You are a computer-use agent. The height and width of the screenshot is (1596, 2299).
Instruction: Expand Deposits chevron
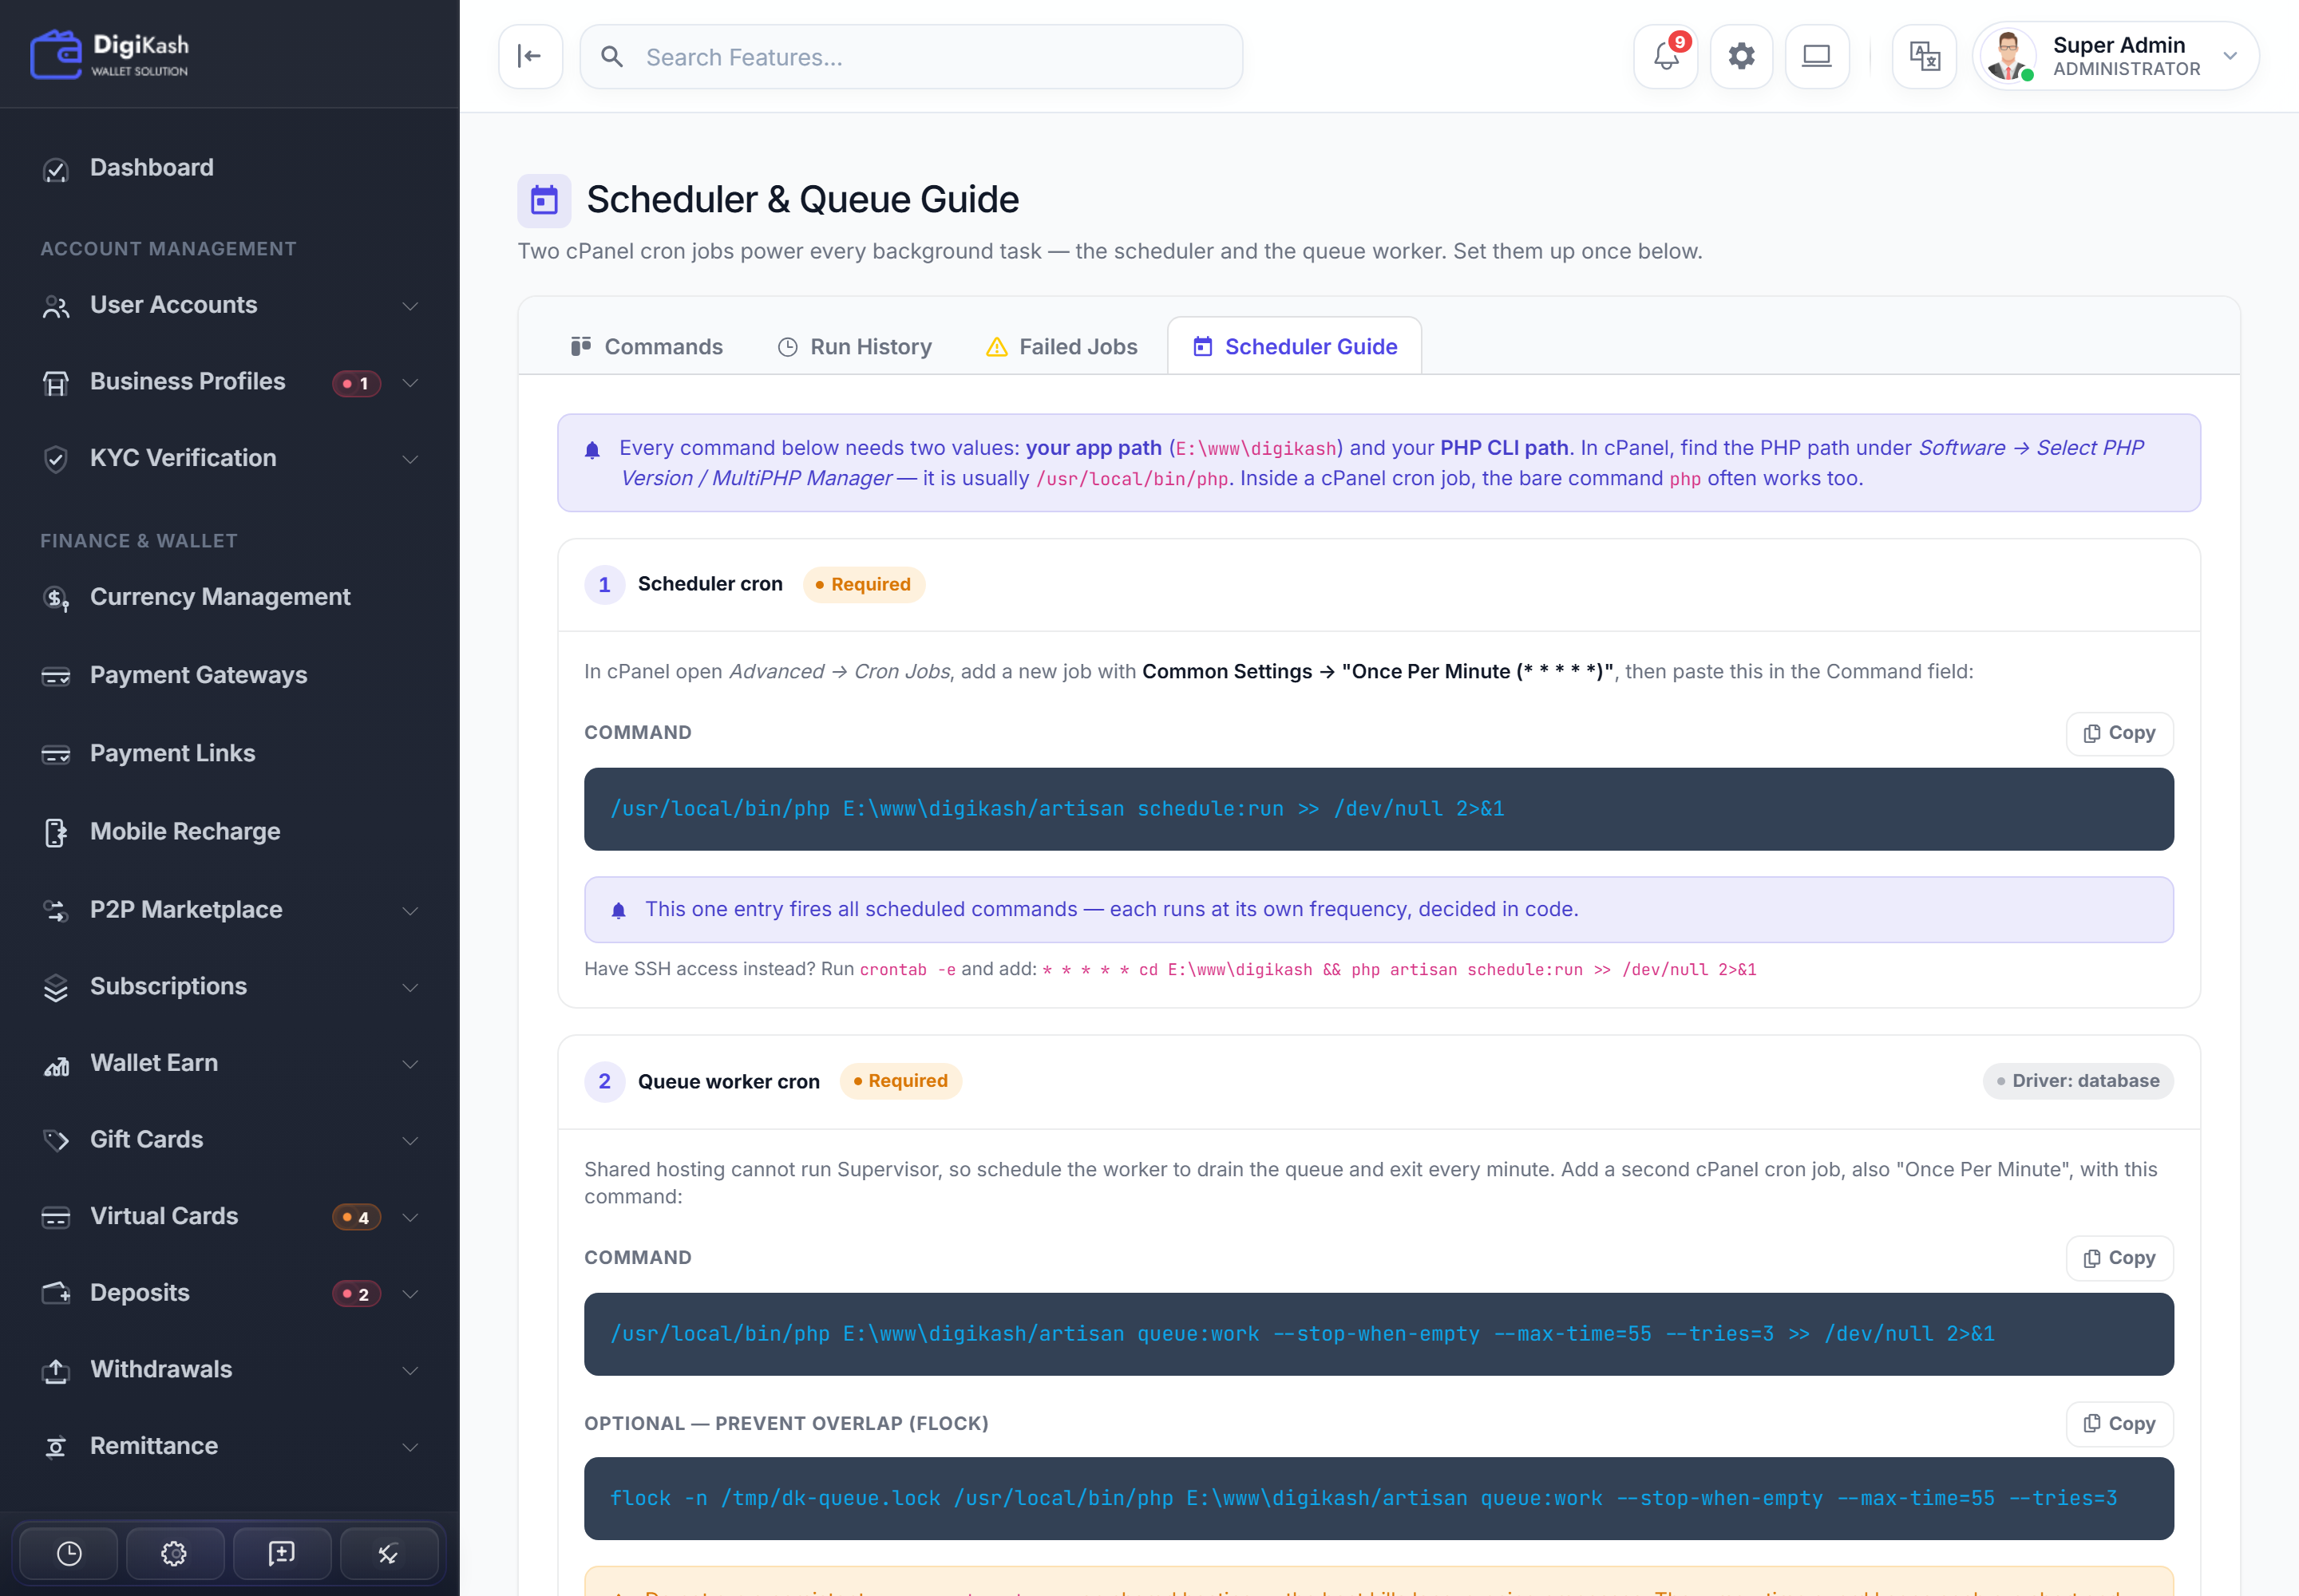(410, 1294)
